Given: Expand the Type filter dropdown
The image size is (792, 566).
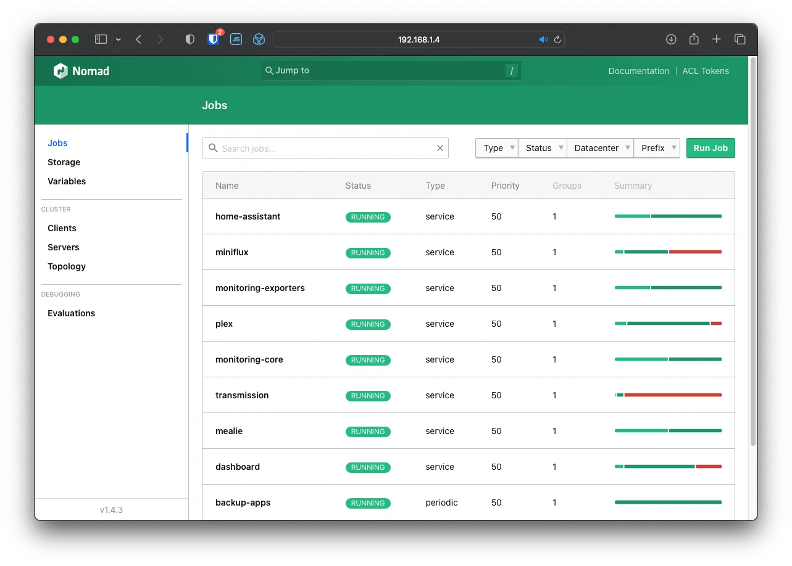Looking at the screenshot, I should tap(497, 148).
